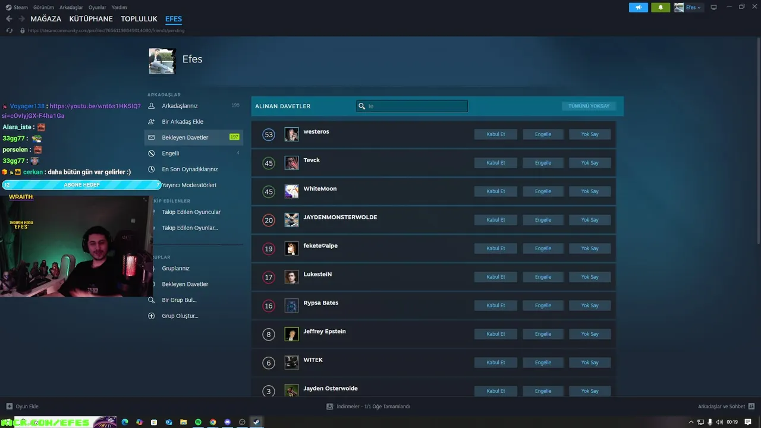Click Oyun Ekle add game button

[x=23, y=407]
